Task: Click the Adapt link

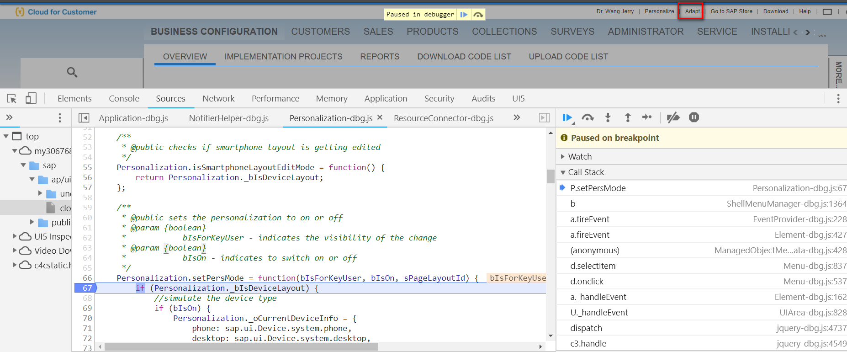Action: point(692,11)
